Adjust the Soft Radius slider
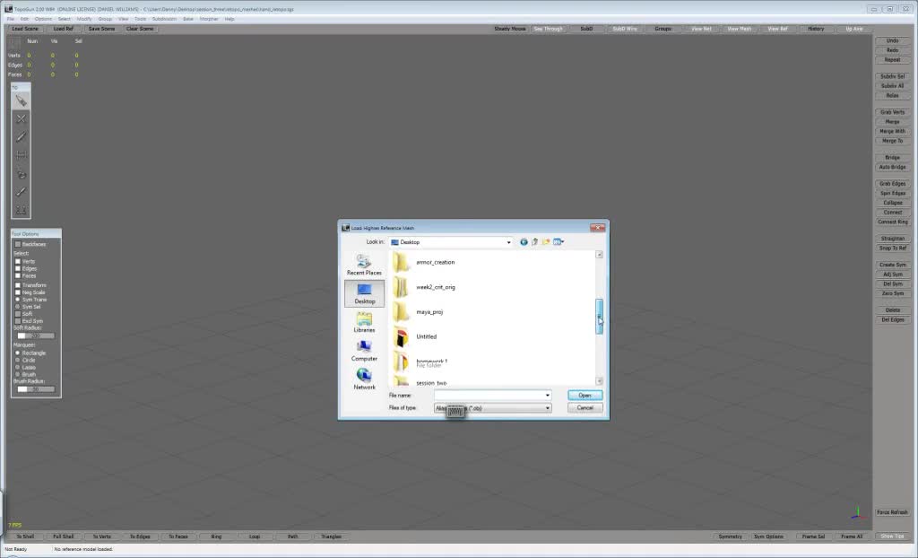Image resolution: width=918 pixels, height=558 pixels. tap(35, 336)
